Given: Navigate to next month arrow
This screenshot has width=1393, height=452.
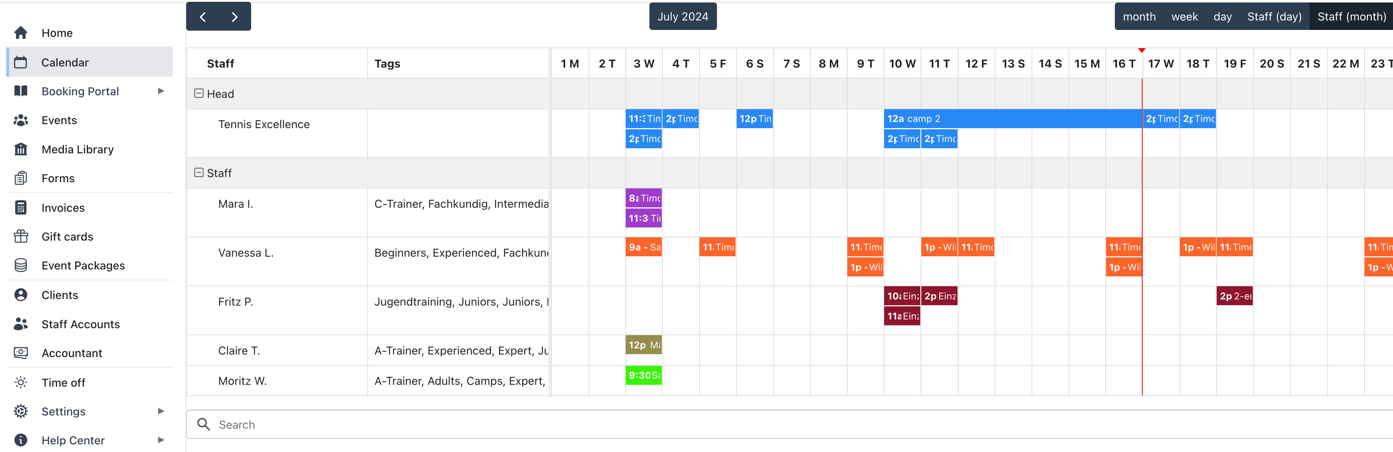Looking at the screenshot, I should click(x=236, y=17).
